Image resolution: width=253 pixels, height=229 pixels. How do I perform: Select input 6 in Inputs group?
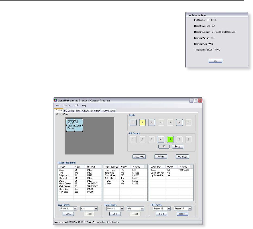point(179,123)
